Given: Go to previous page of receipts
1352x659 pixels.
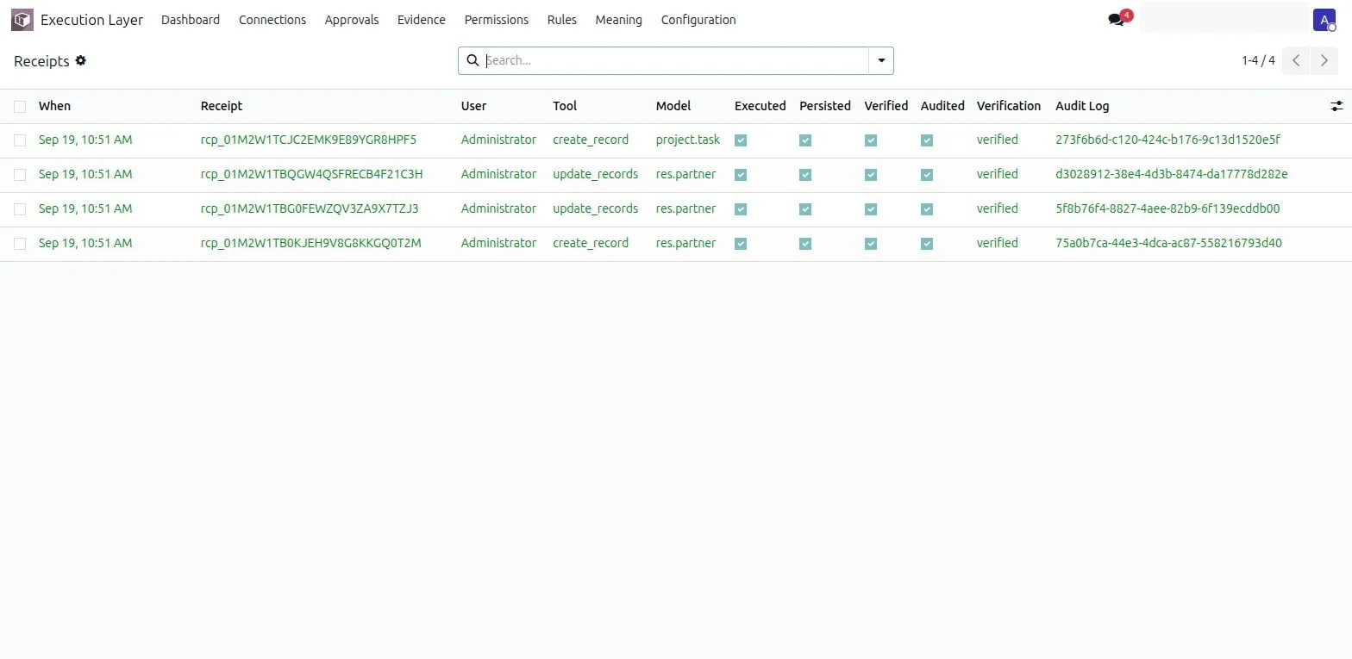Looking at the screenshot, I should click(1296, 60).
